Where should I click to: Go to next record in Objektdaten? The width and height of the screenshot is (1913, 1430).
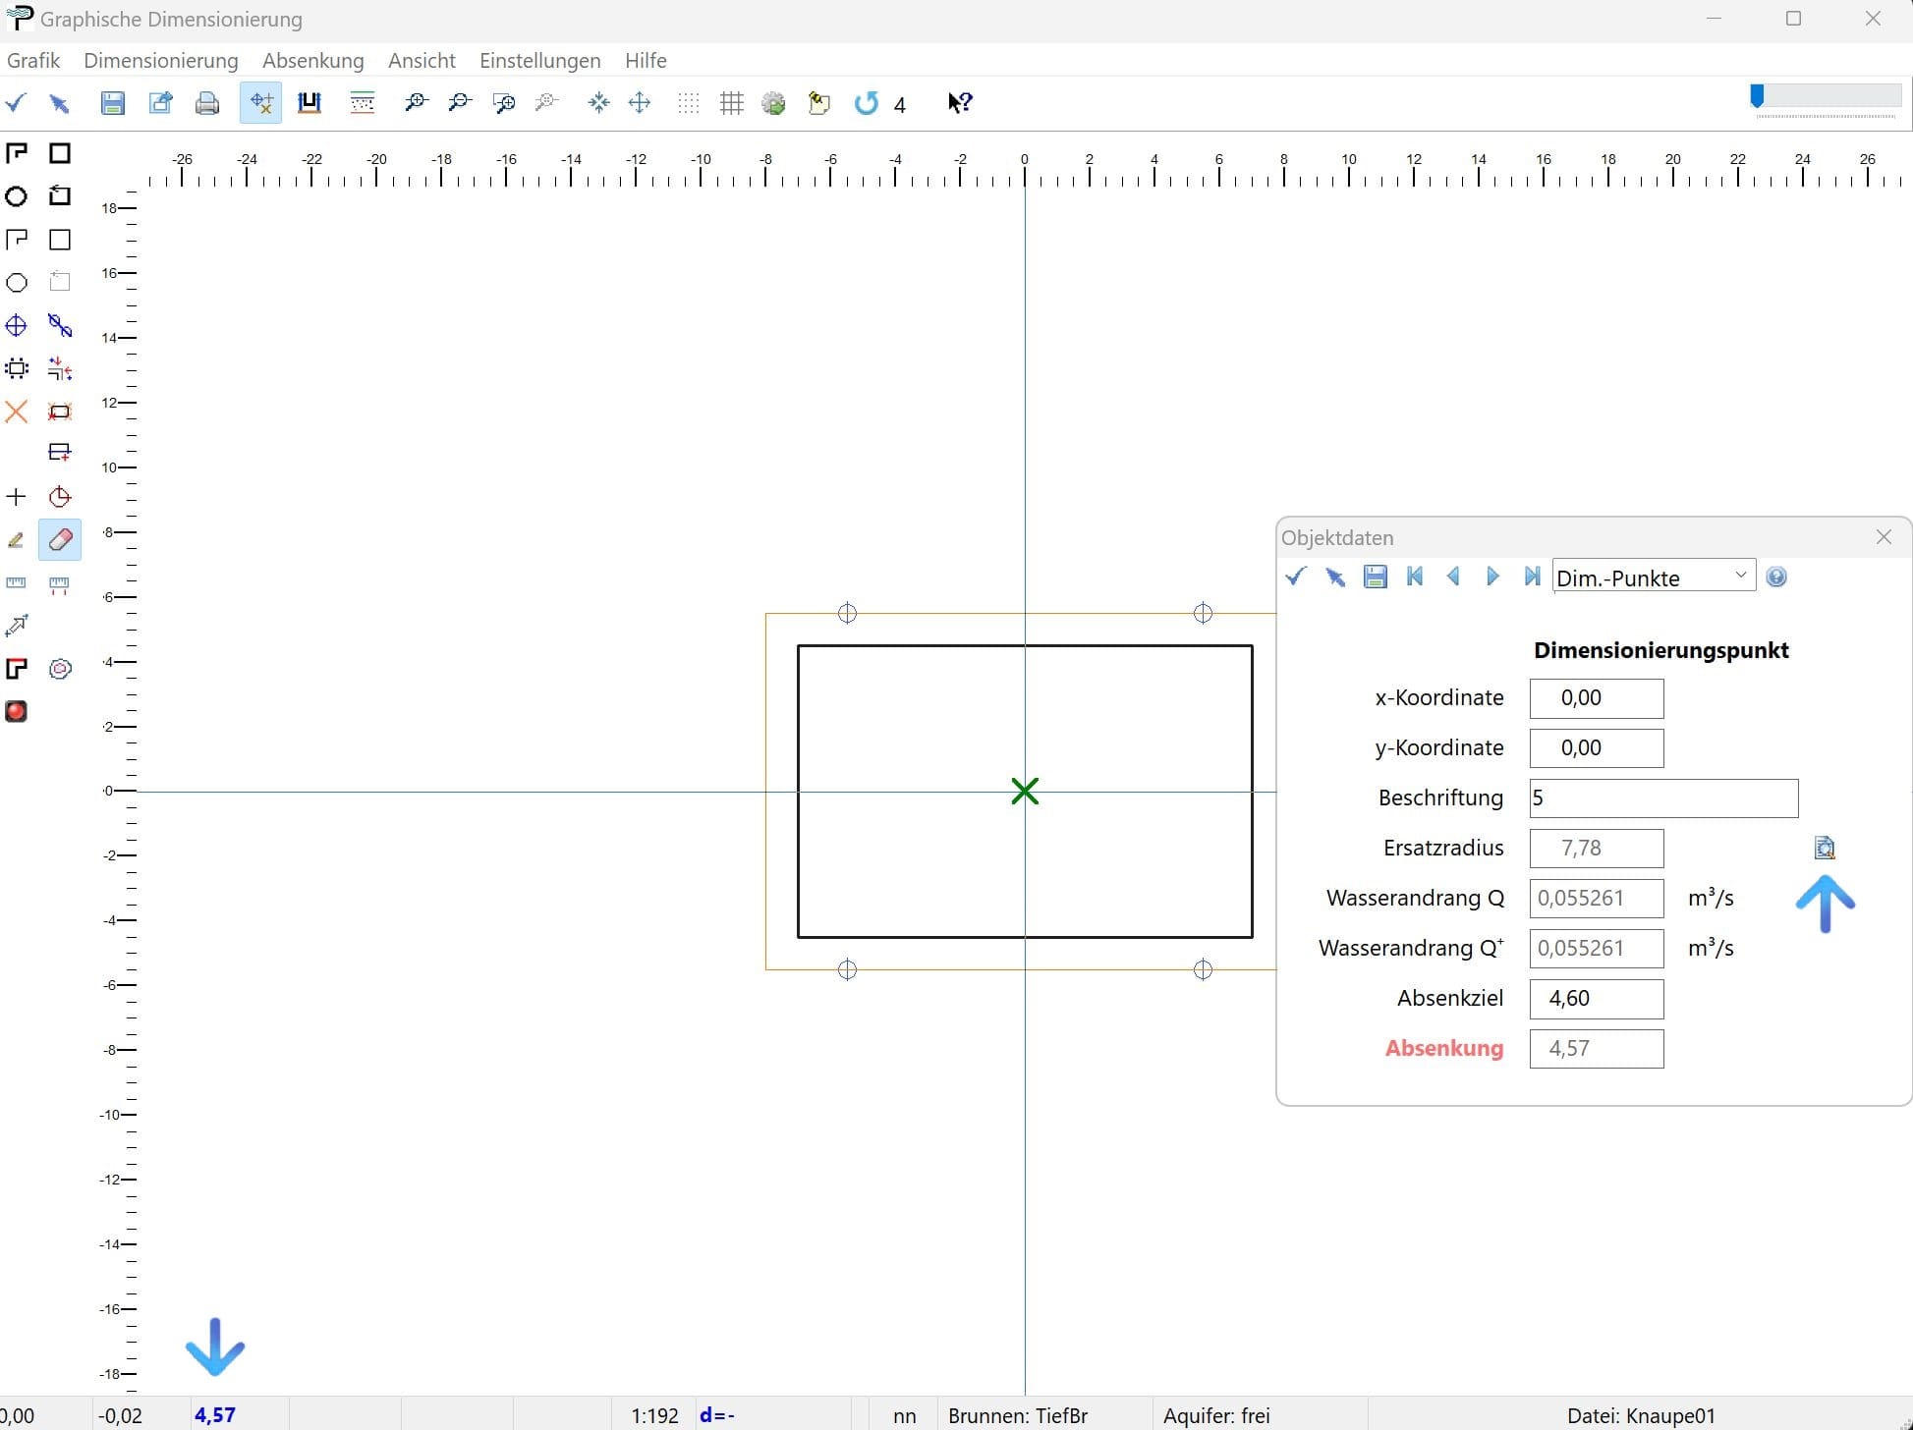coord(1492,577)
